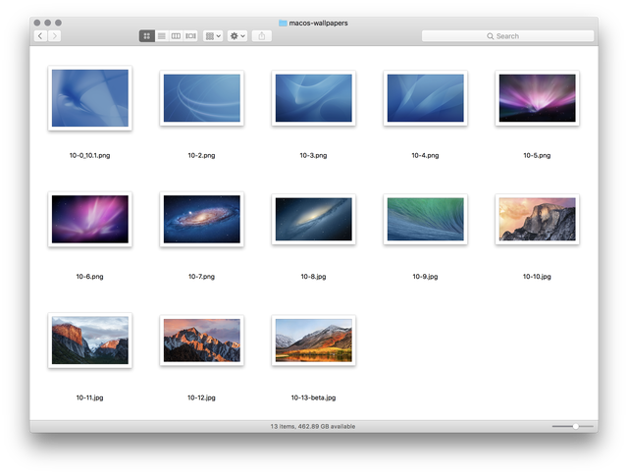The height and width of the screenshot is (475, 628).
Task: Click the Forward navigation arrow
Action: (x=54, y=36)
